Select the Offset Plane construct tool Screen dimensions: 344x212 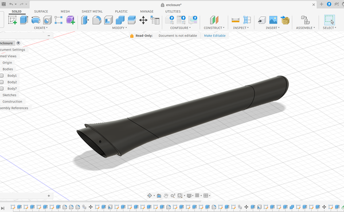click(214, 20)
